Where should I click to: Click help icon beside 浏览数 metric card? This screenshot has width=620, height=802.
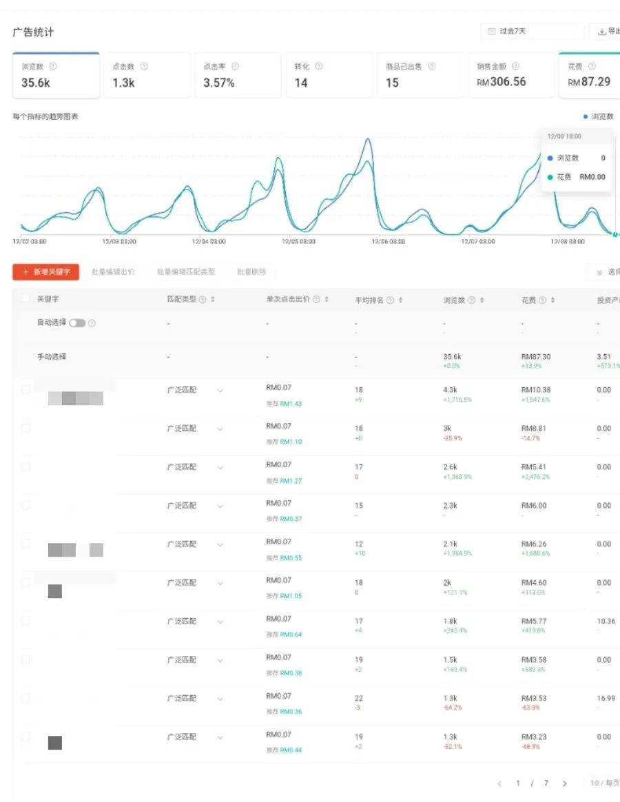point(52,67)
